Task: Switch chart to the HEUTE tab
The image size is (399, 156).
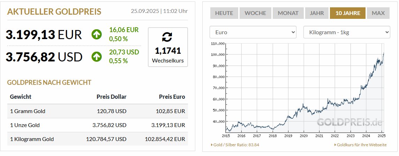Action: pos(224,13)
